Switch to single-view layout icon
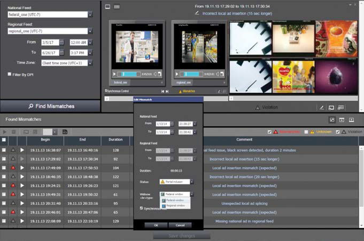The image size is (364, 241). pyautogui.click(x=107, y=6)
